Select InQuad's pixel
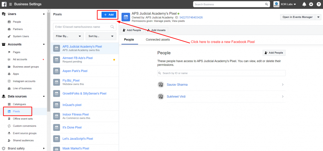Screen dimensions: 323x151 coord(85,105)
